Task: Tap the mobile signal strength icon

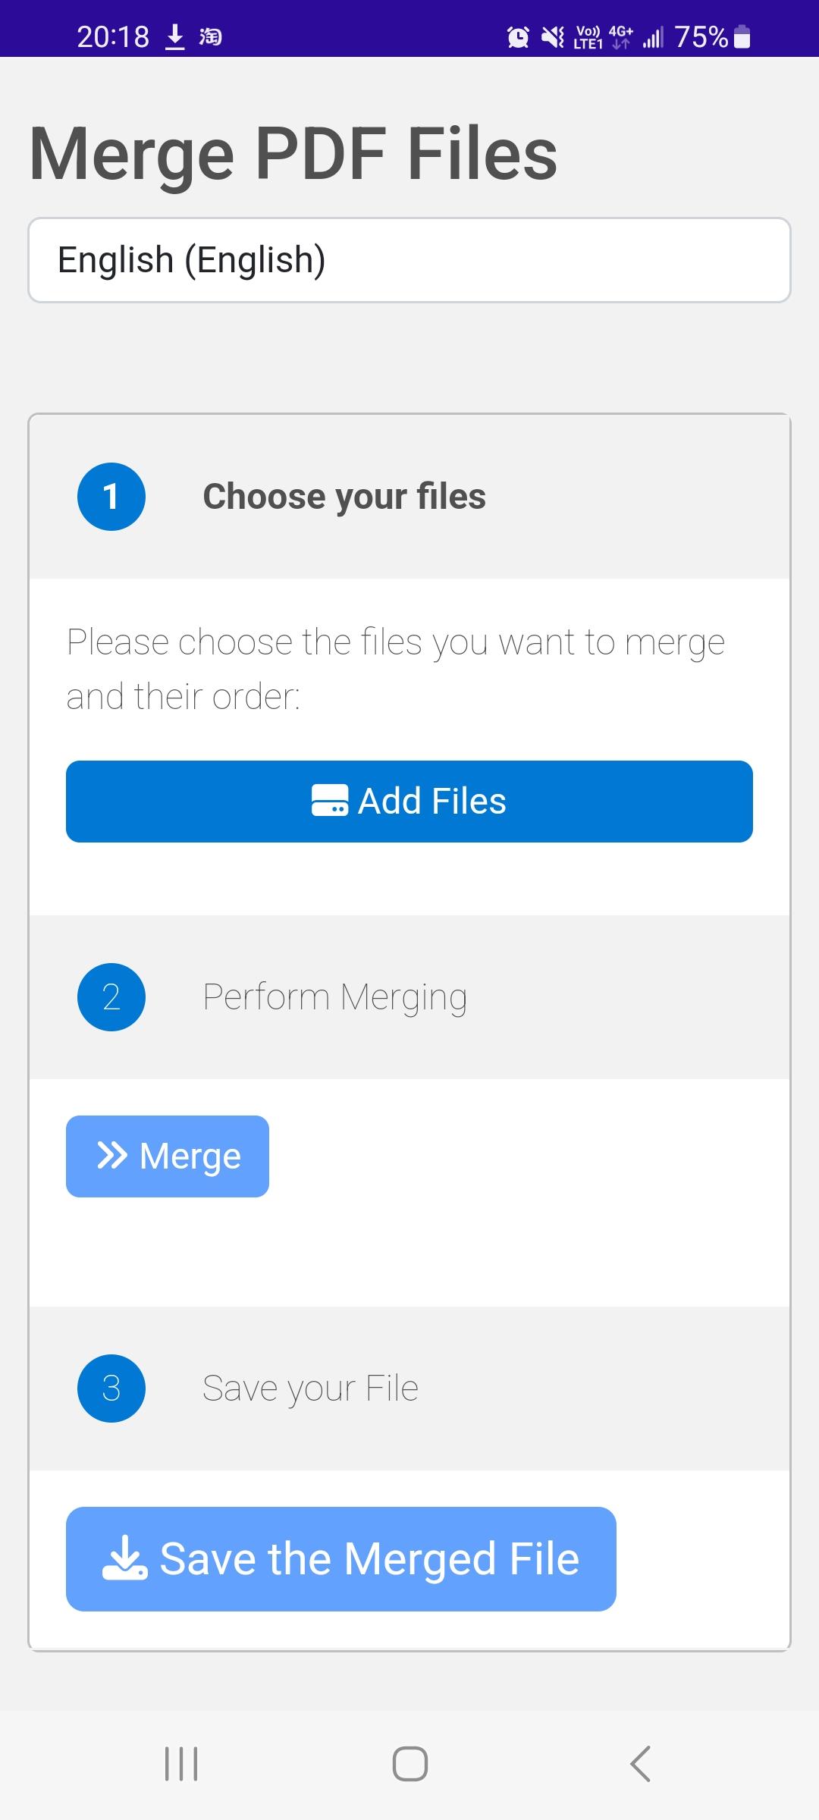Action: click(x=653, y=36)
